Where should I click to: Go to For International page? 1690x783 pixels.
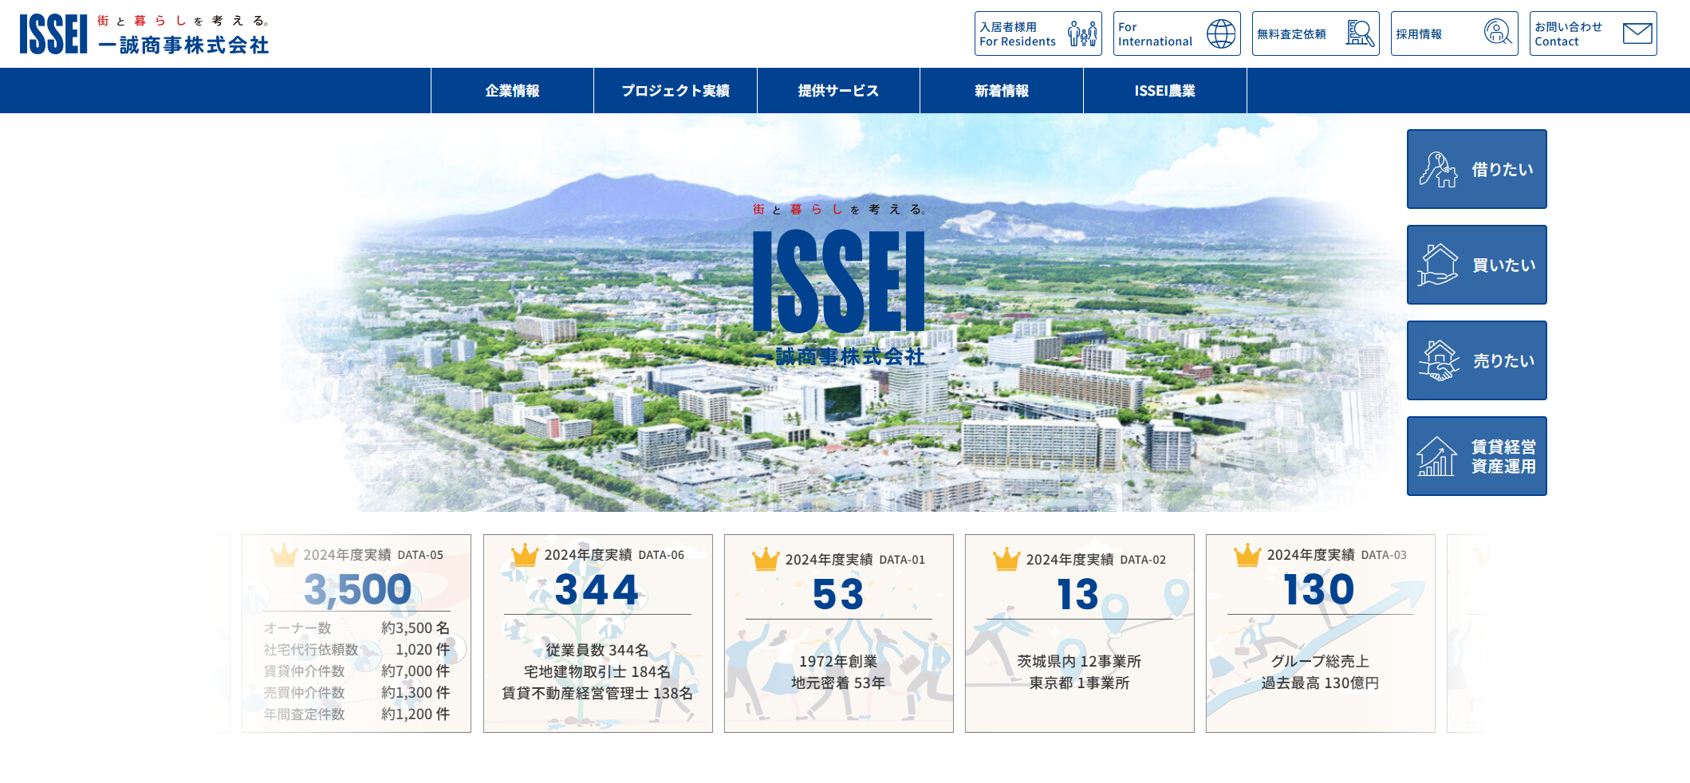tap(1177, 33)
